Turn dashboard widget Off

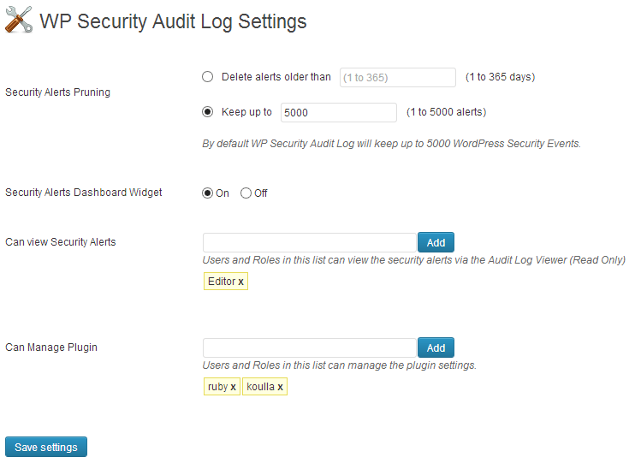coord(246,193)
